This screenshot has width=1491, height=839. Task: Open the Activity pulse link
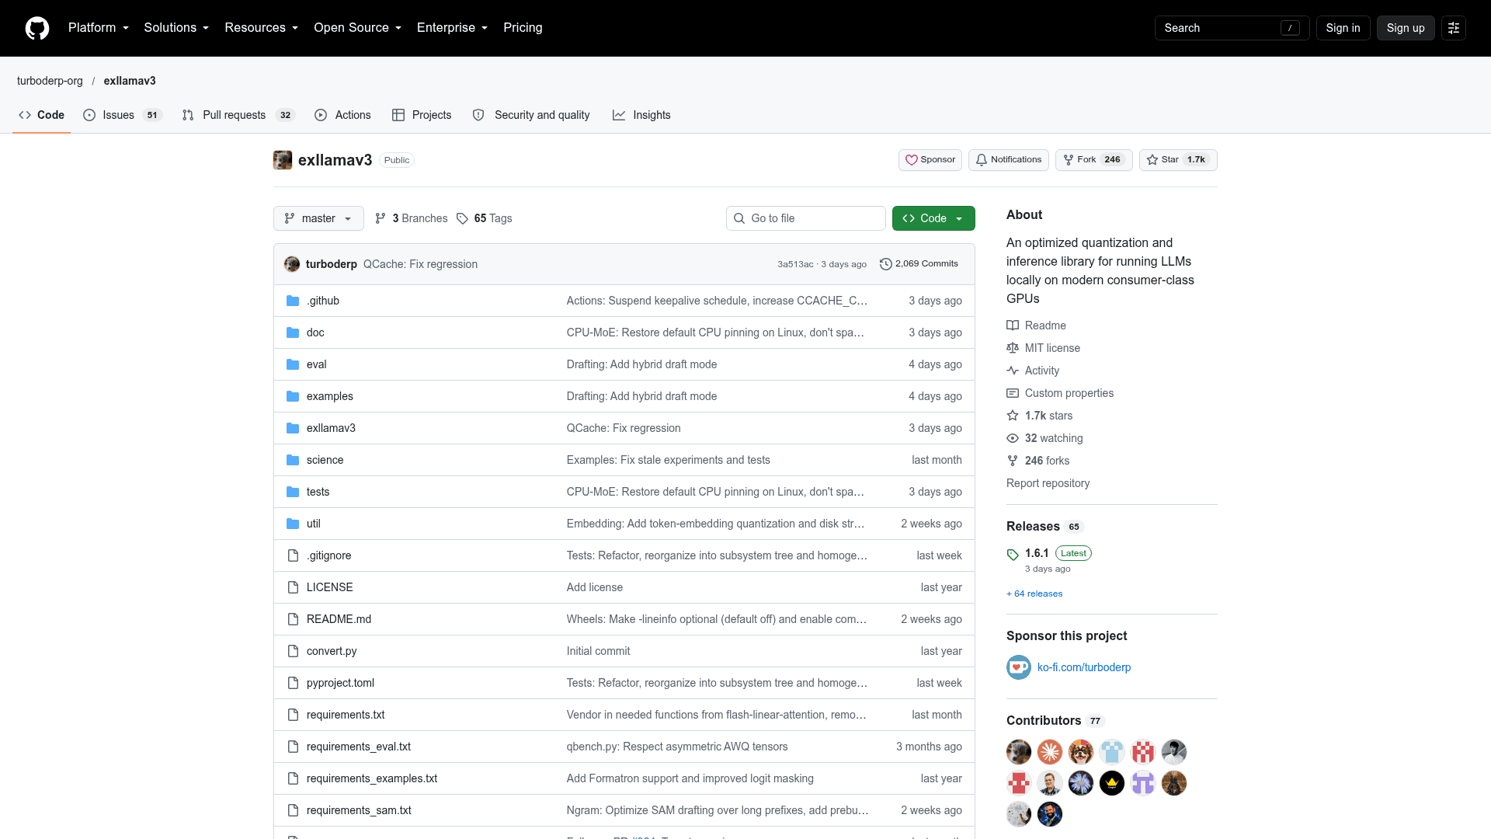(x=1033, y=371)
